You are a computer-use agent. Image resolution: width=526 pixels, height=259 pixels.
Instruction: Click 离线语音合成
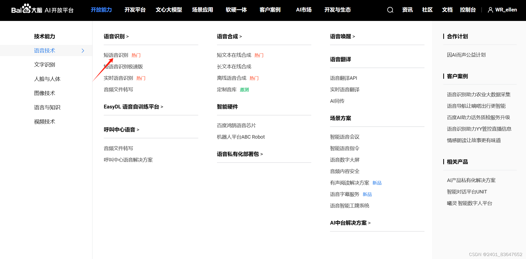[231, 78]
